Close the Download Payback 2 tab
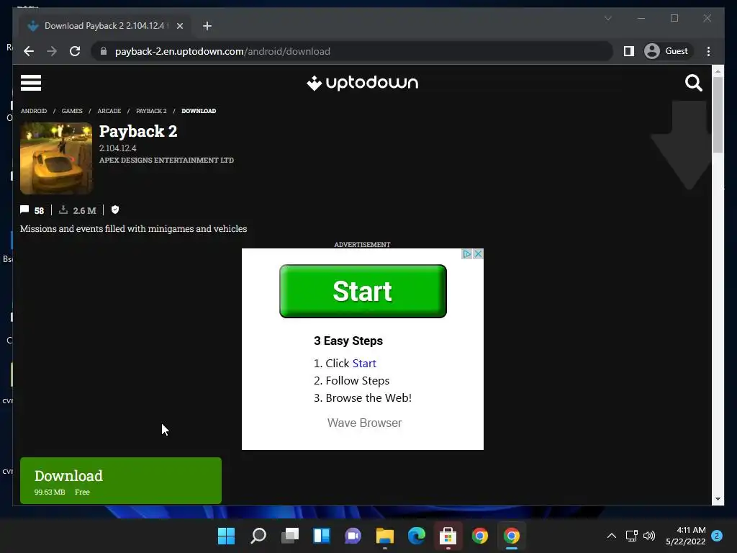The height and width of the screenshot is (553, 737). tap(179, 26)
